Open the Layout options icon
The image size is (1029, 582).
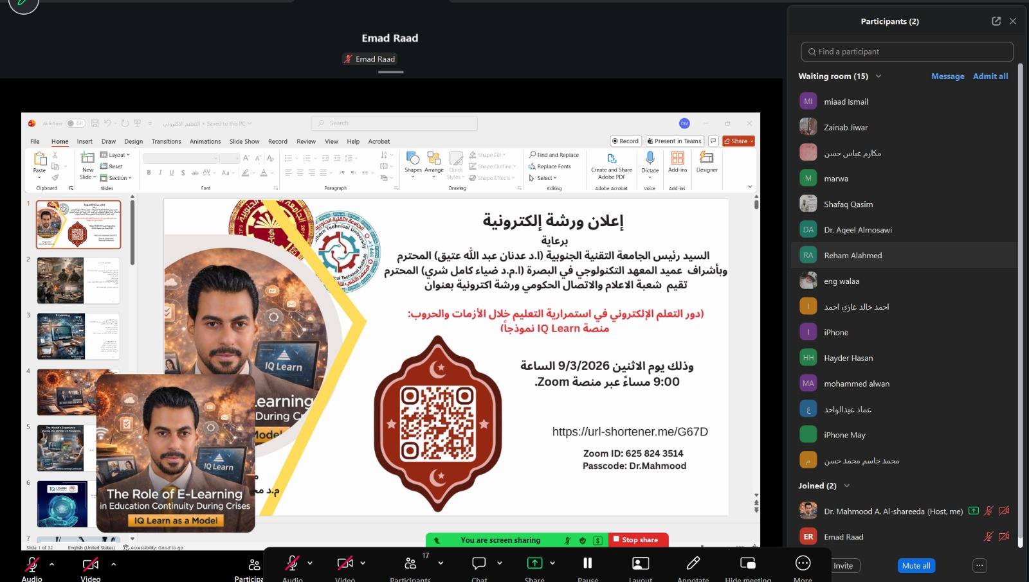click(x=641, y=563)
